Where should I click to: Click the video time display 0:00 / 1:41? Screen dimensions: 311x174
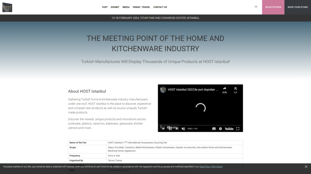point(192,129)
